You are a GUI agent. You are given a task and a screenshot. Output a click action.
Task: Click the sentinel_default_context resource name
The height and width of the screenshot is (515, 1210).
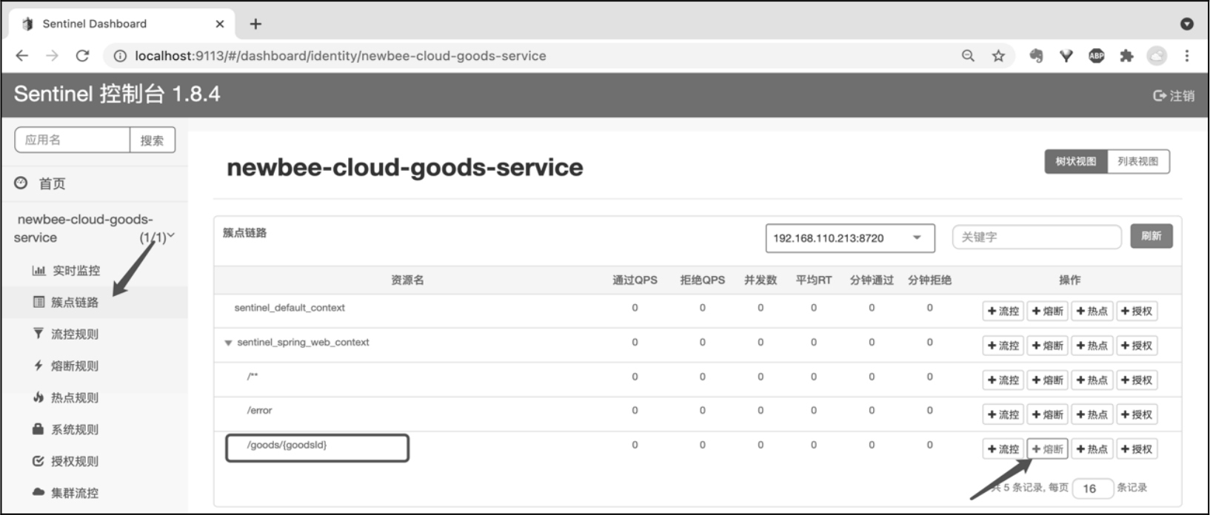click(x=290, y=308)
